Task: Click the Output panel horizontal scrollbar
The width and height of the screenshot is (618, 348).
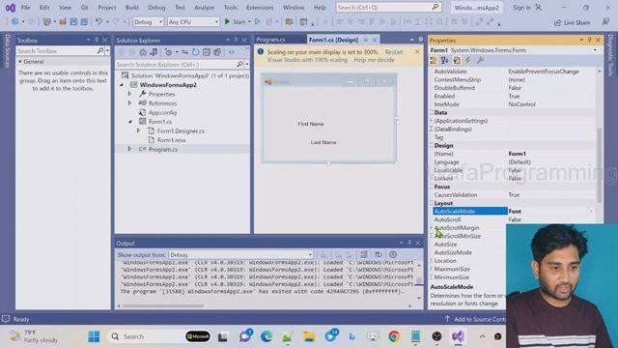Action: point(163,305)
